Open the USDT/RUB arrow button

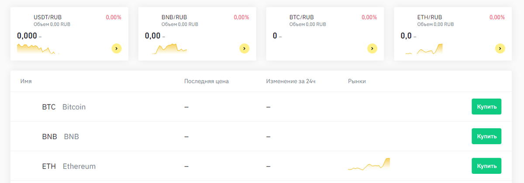(116, 48)
